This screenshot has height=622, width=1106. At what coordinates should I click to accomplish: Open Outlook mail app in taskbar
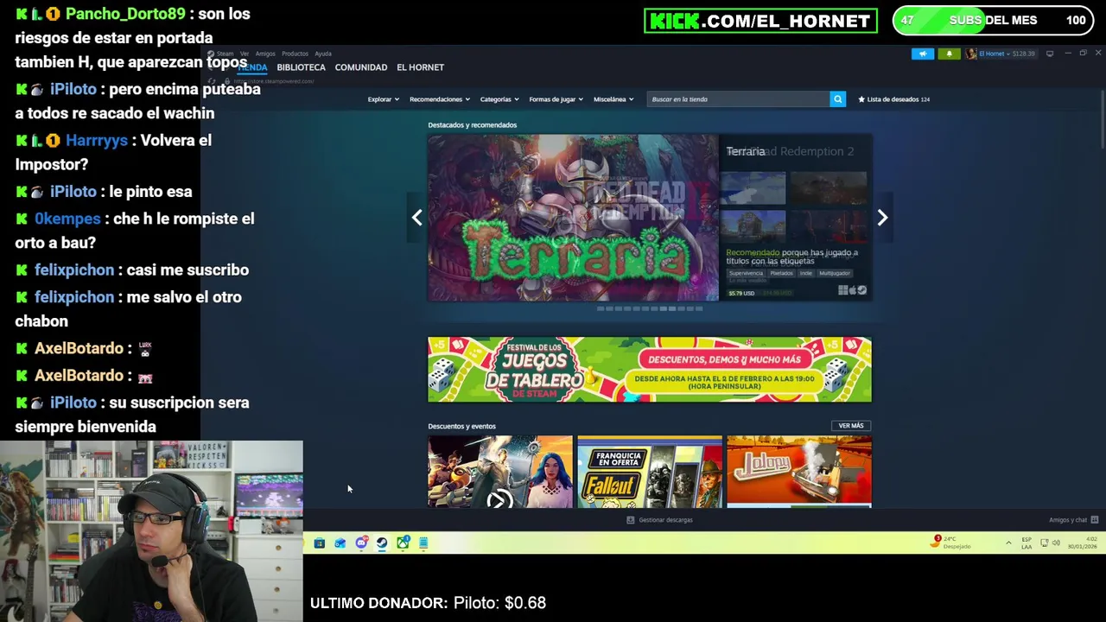coord(340,543)
